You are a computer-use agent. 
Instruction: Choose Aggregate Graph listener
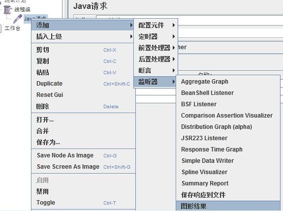coord(228,82)
